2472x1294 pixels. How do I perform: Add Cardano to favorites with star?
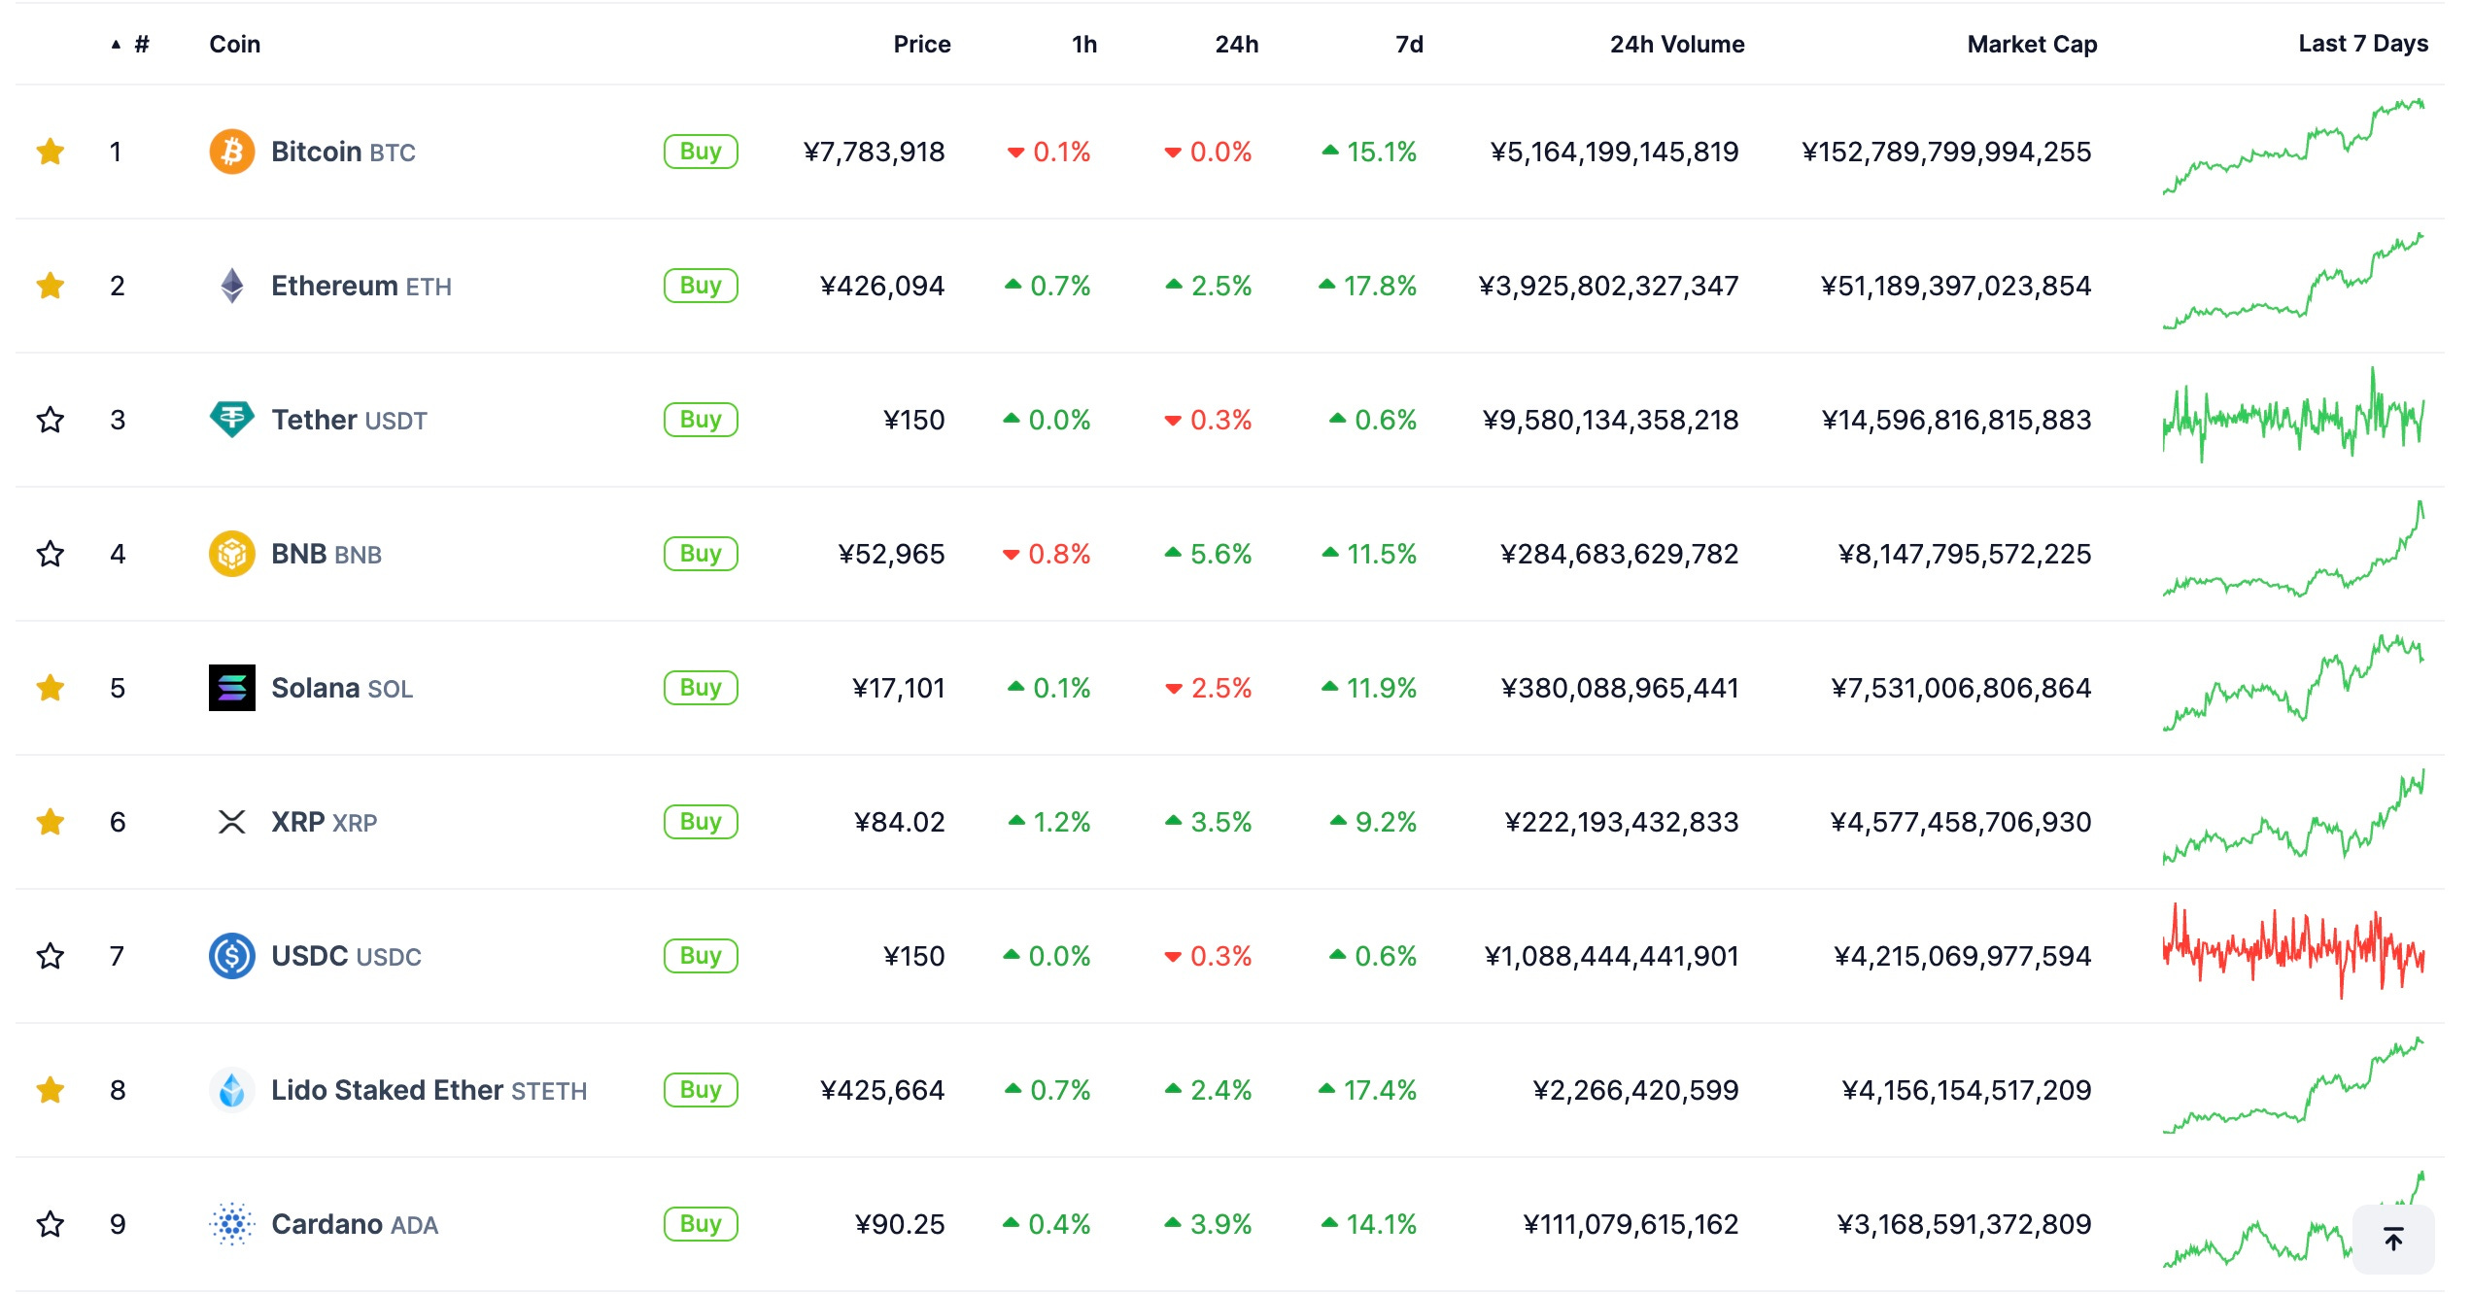(x=51, y=1224)
